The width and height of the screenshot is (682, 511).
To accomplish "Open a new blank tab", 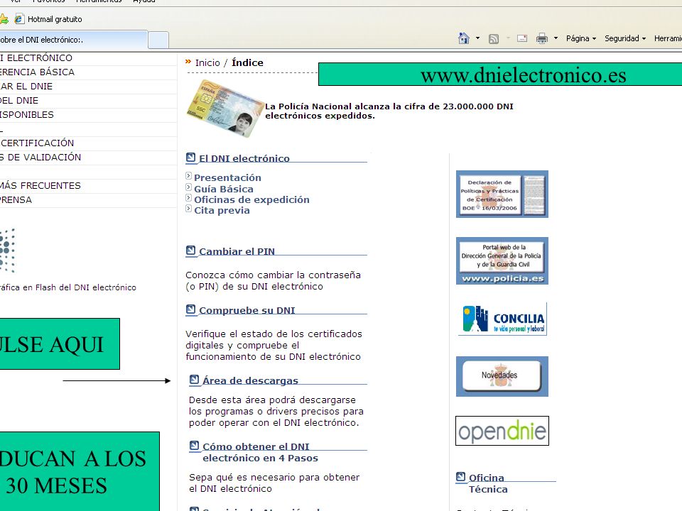I will tap(158, 40).
